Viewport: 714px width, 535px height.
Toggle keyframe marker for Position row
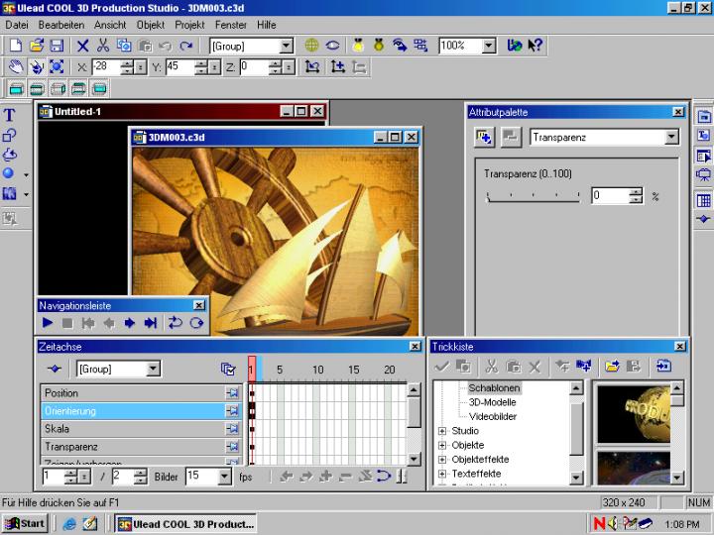click(232, 393)
